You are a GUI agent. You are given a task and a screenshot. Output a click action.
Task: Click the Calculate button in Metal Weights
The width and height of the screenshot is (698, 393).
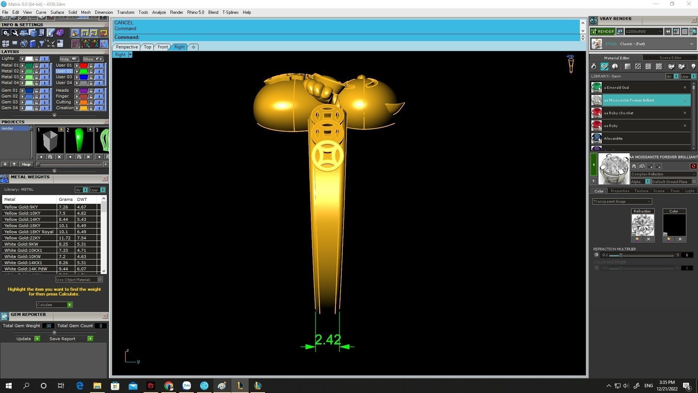click(54, 305)
